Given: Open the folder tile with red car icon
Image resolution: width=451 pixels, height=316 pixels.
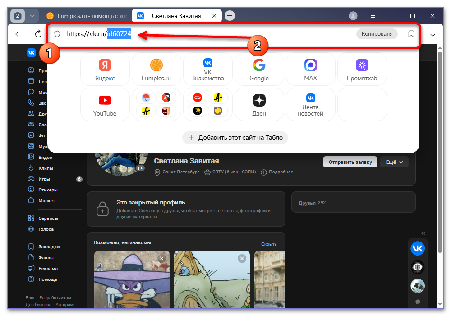Looking at the screenshot, I should [x=207, y=104].
